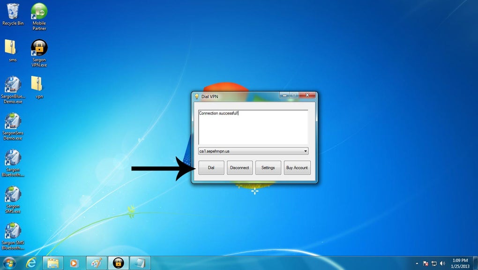
Task: Open the volume speaker tray icon
Action: [x=443, y=263]
